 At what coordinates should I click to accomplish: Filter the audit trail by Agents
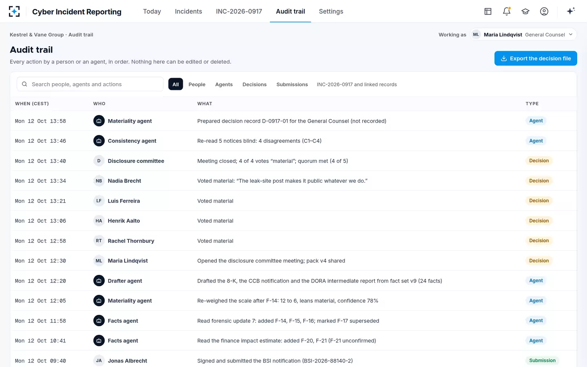click(x=224, y=84)
